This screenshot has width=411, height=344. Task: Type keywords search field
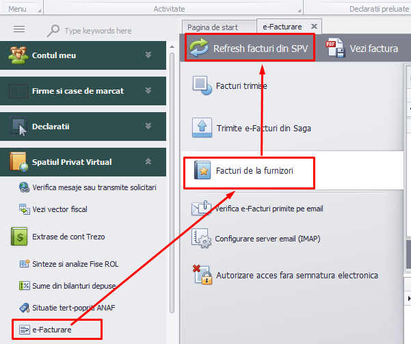click(98, 31)
